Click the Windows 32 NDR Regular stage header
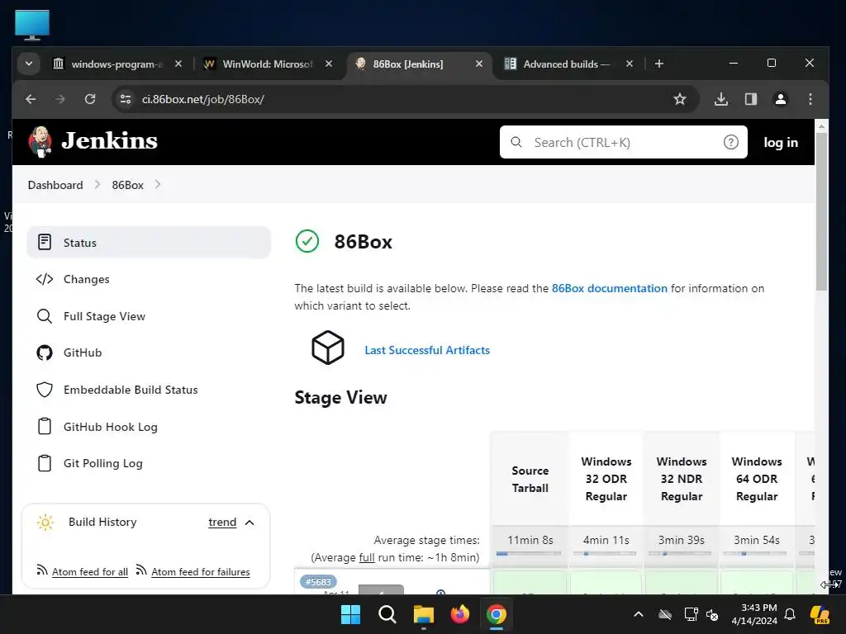 point(682,480)
